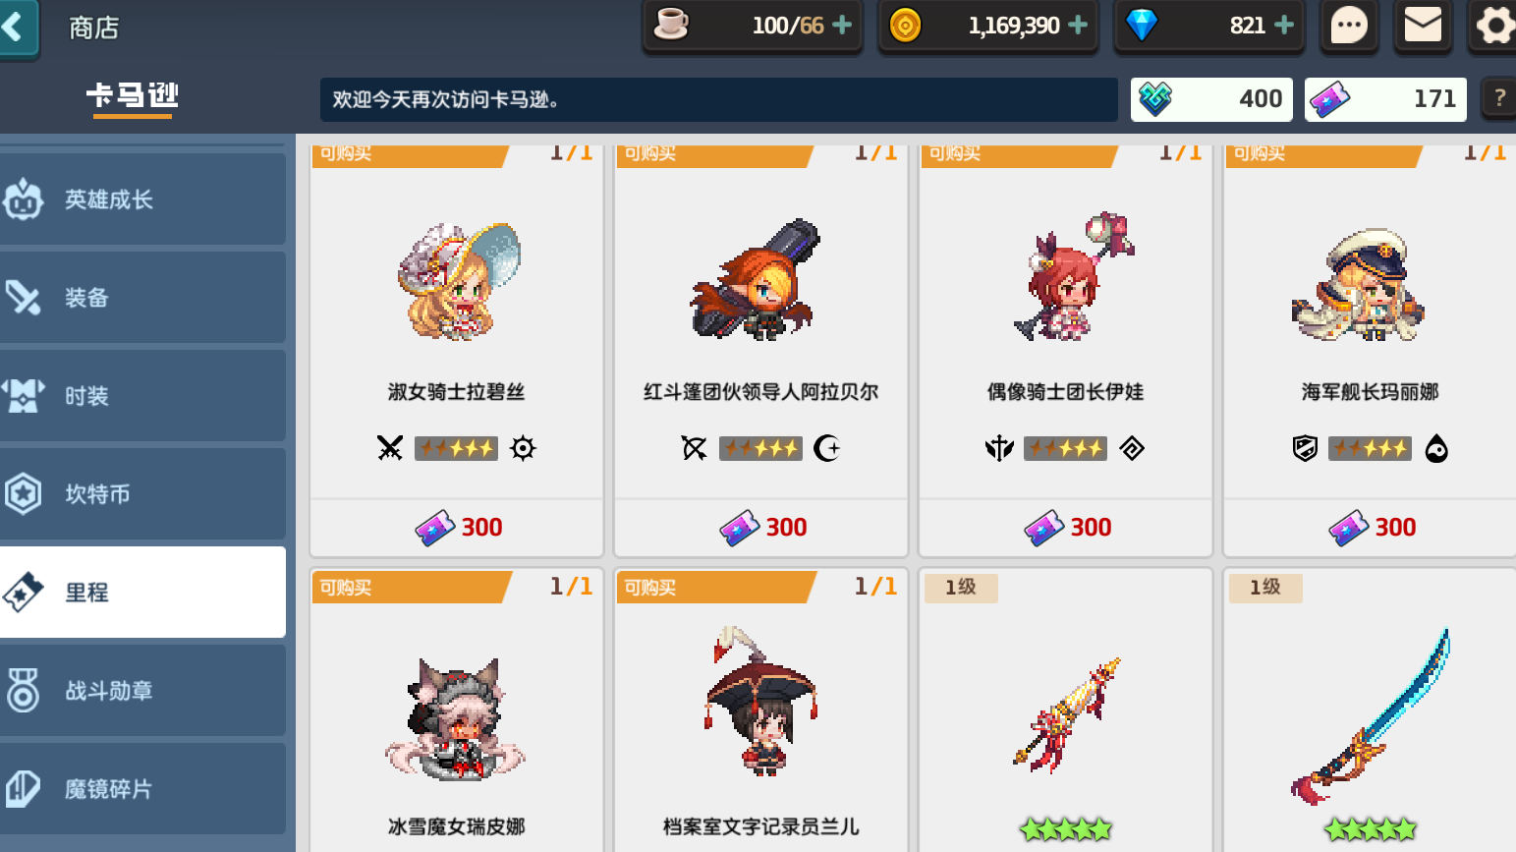Screen dimensions: 1516x852
Task: Go back using the top-left arrow
Action: [x=18, y=28]
